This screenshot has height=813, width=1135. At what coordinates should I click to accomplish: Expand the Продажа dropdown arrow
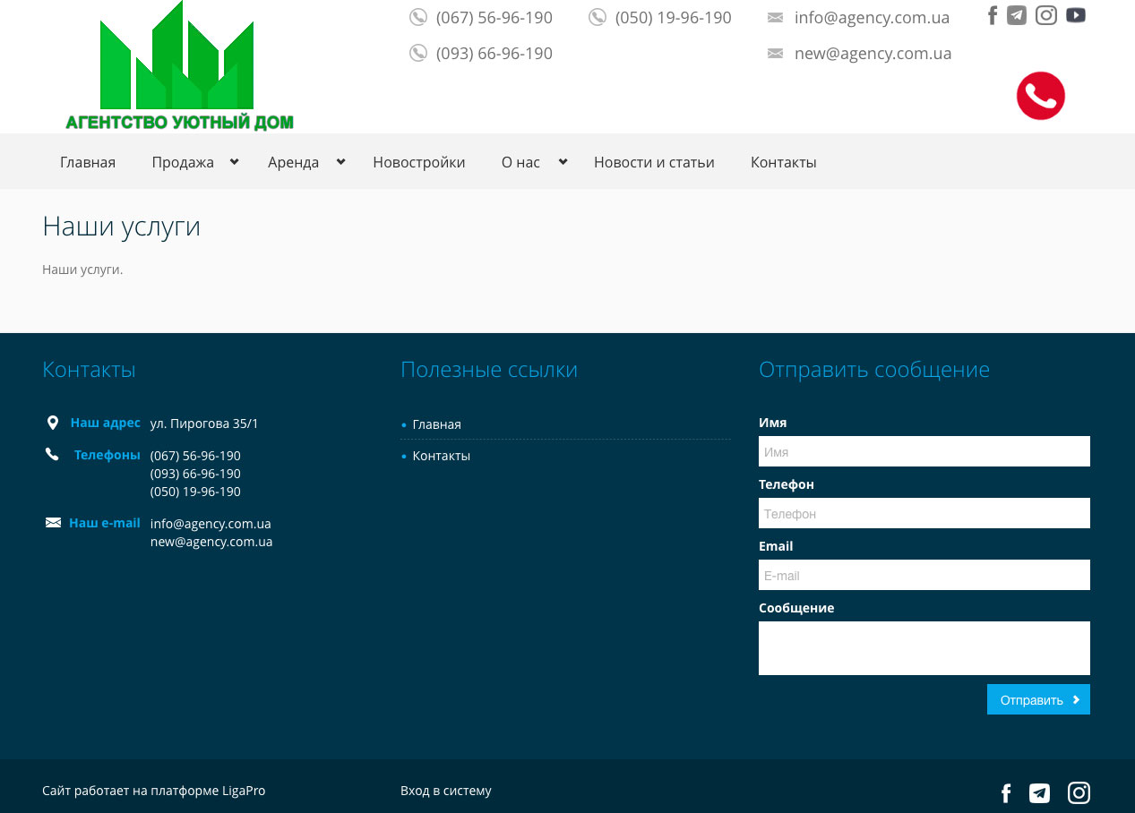point(234,162)
